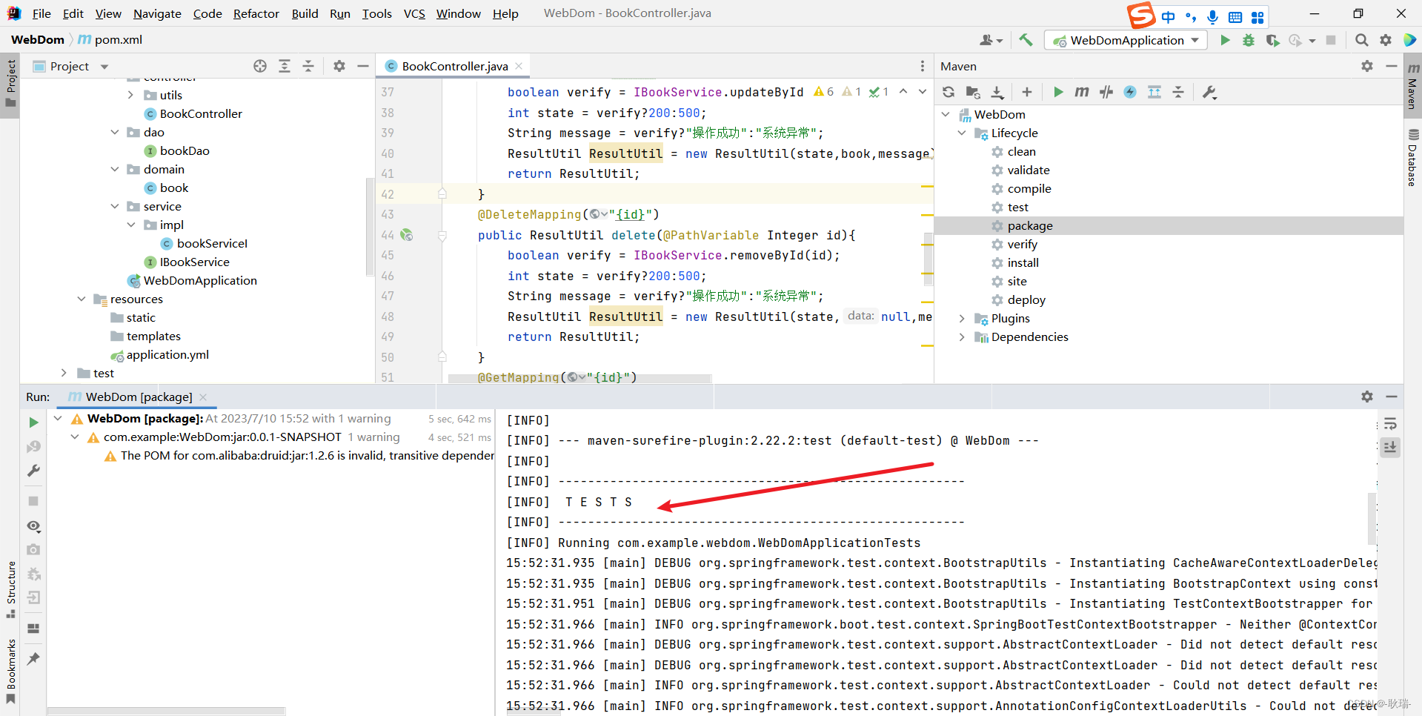Hide the Project panel
The width and height of the screenshot is (1422, 716).
click(x=363, y=66)
